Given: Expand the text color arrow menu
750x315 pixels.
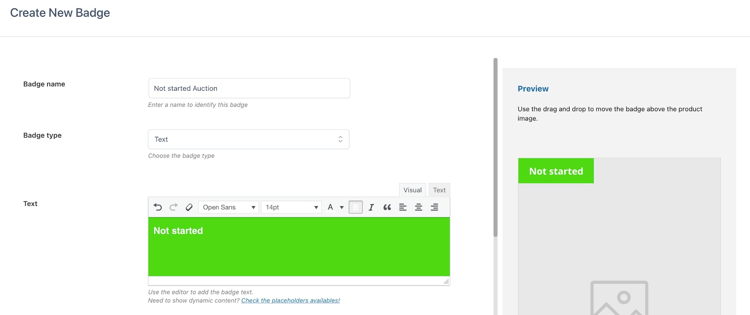Looking at the screenshot, I should coord(342,207).
